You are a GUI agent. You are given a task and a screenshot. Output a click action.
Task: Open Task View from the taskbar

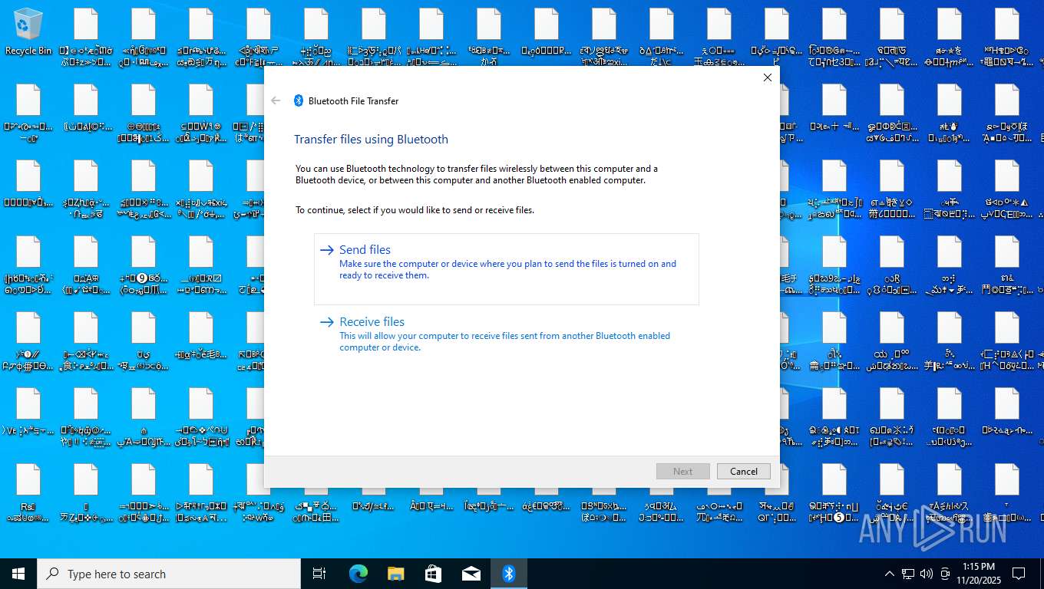click(319, 574)
